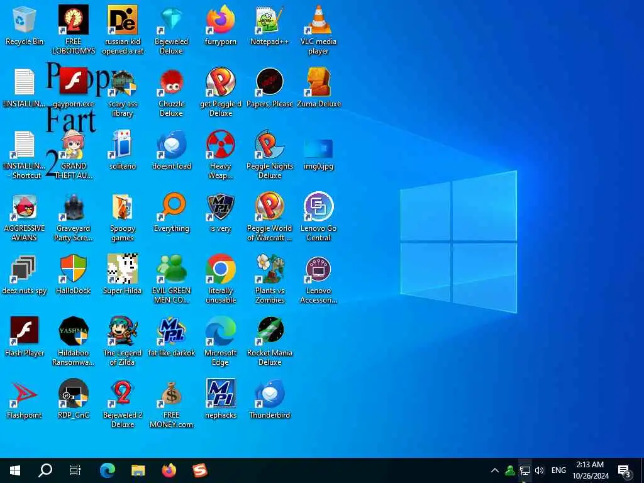The width and height of the screenshot is (644, 483).
Task: Open the Recycle Bin desktop icon
Action: pos(25,26)
